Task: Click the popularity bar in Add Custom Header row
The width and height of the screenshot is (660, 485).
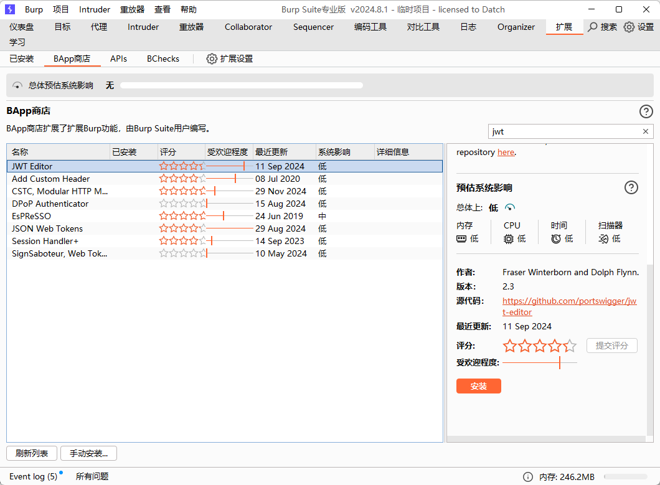Action: (229, 179)
